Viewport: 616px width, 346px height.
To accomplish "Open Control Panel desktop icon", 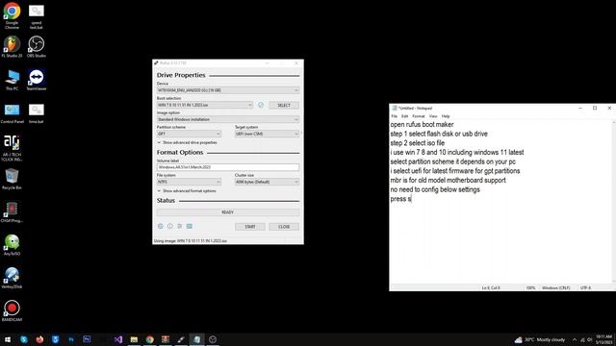I will (x=12, y=113).
